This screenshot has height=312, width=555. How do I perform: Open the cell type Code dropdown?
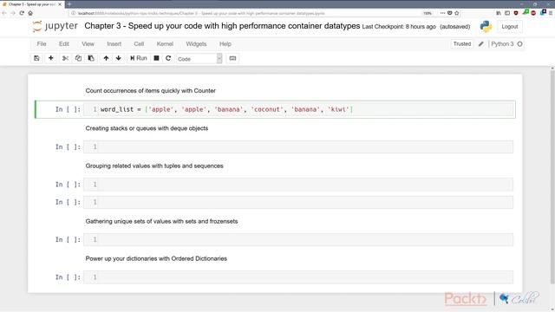point(199,59)
